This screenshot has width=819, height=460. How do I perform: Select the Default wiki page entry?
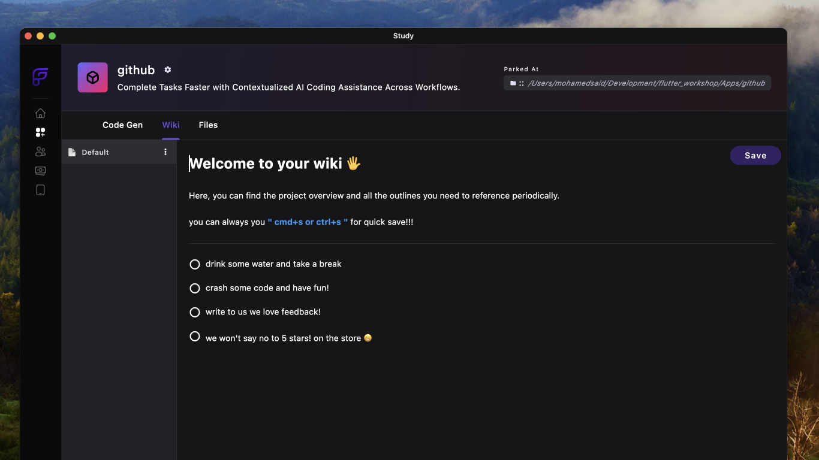[x=119, y=152]
